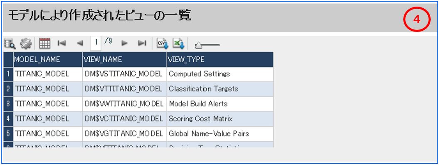Click the Model Build Alerts cell
Screen dimensions: 439x165
220,104
